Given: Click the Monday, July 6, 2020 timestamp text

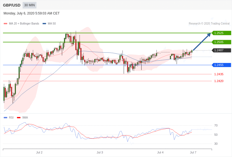Looking at the screenshot, I should pyautogui.click(x=31, y=13).
